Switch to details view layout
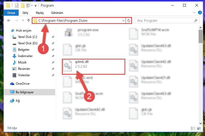 pos(193,128)
